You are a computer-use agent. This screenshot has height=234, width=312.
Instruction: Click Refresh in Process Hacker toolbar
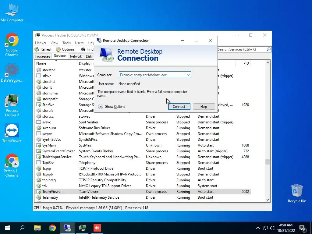44,49
